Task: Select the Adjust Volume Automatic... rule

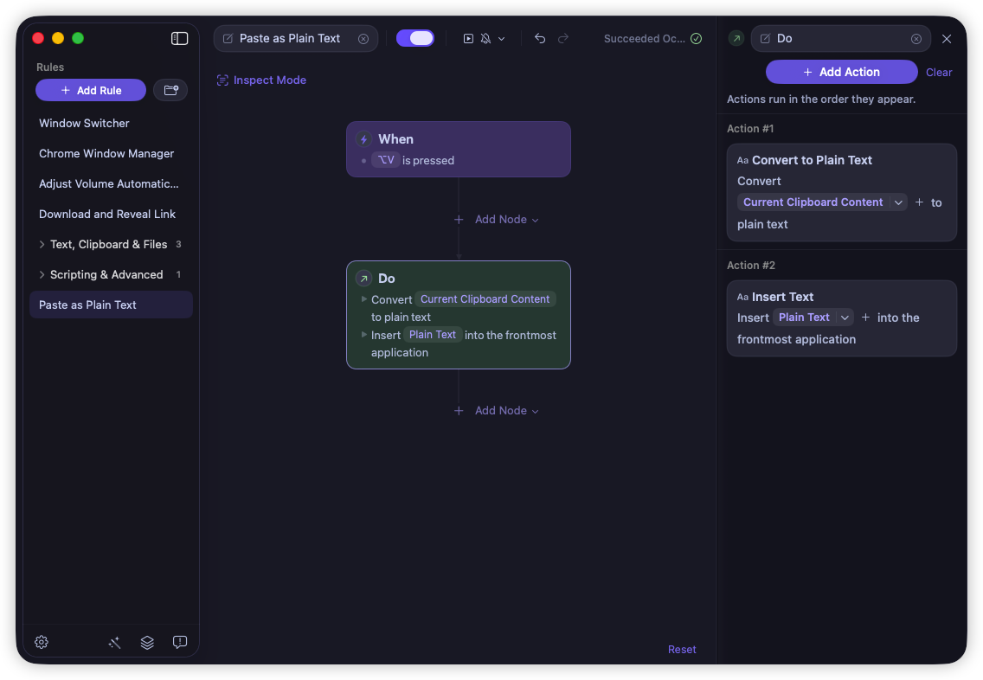Action: (x=111, y=183)
